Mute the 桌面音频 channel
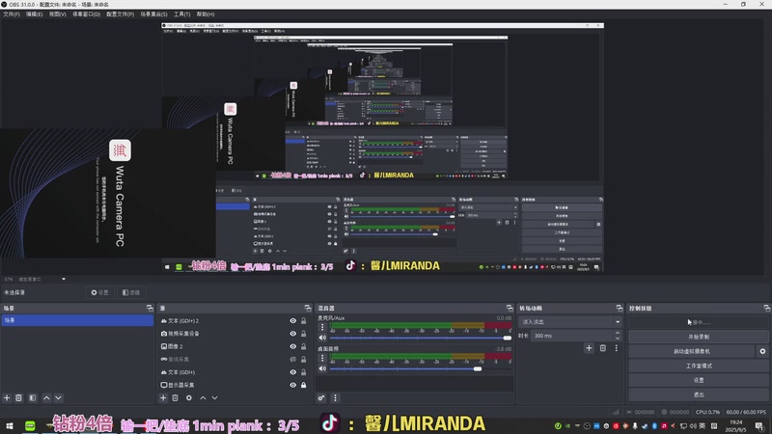772x434 pixels. point(322,368)
